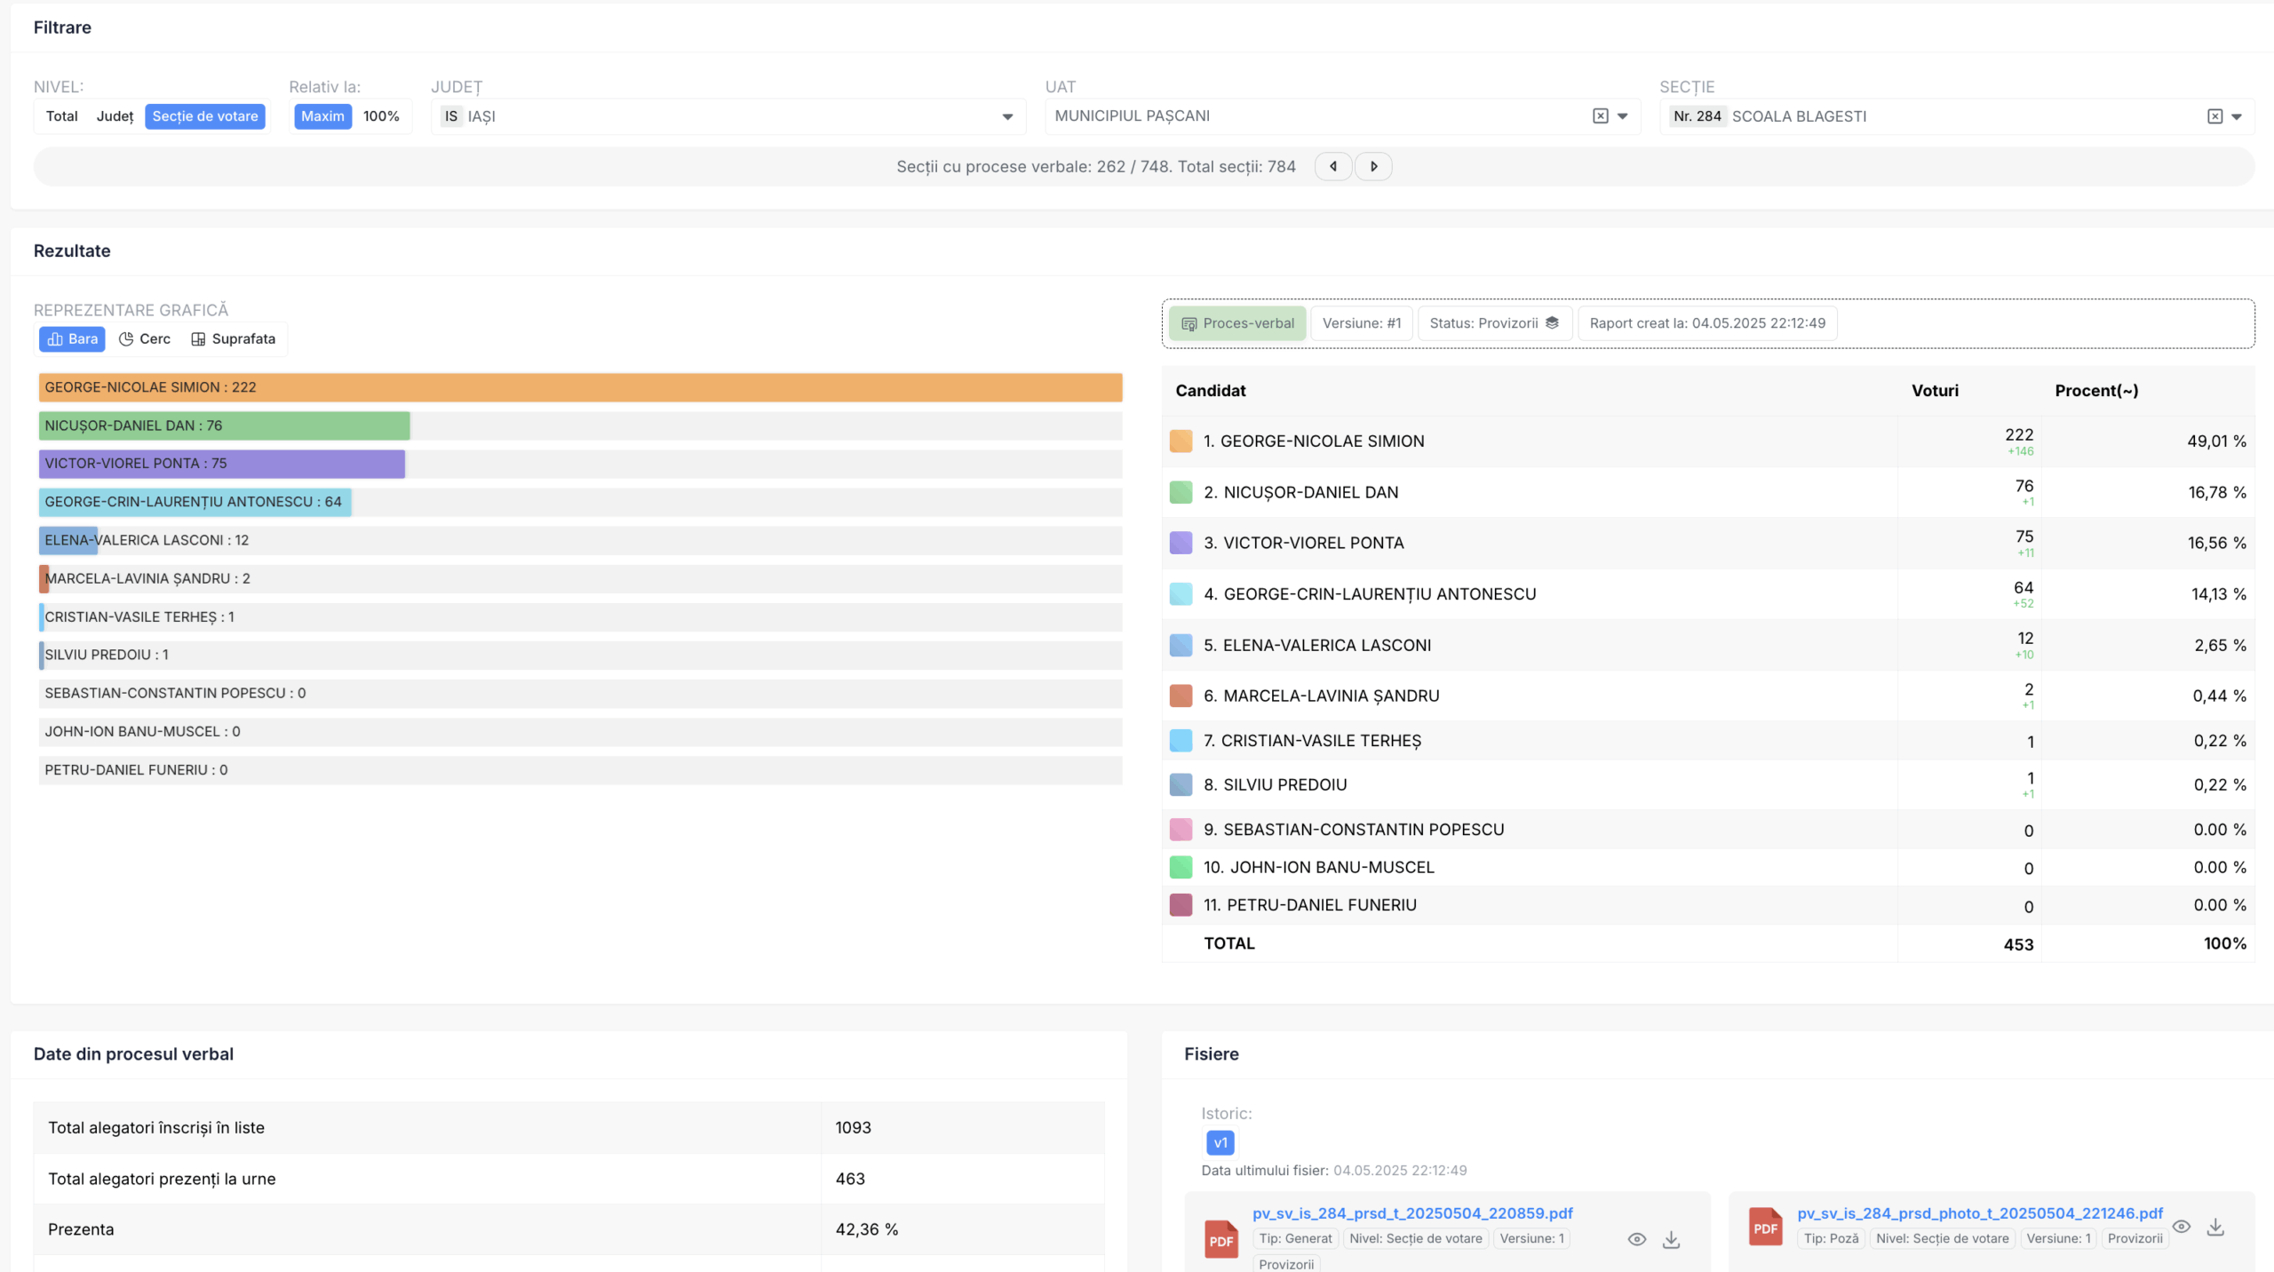Open the Județ dropdown
2274x1272 pixels.
click(1007, 116)
